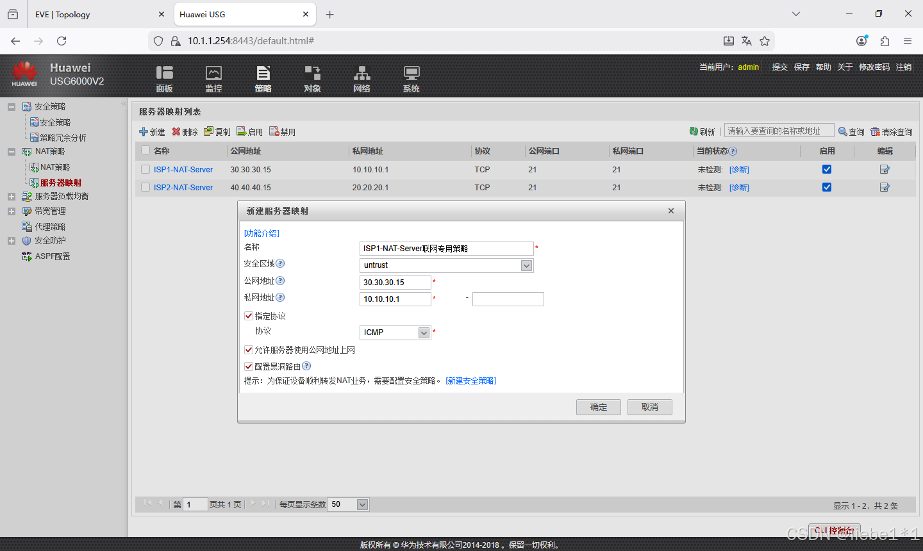Click the 新建安全策略 link
Screen dimensions: 923x551
(470, 380)
